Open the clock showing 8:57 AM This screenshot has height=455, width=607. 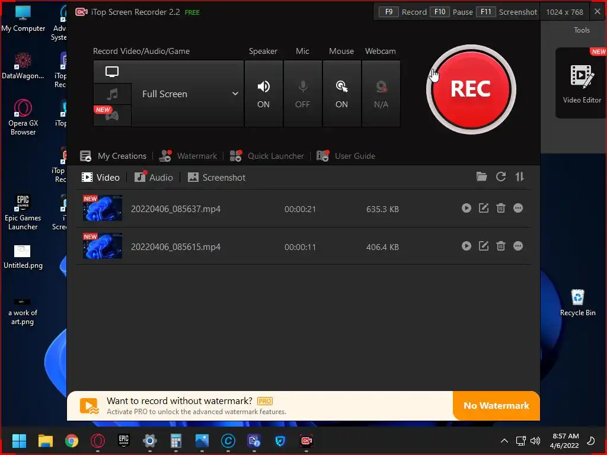pyautogui.click(x=566, y=441)
